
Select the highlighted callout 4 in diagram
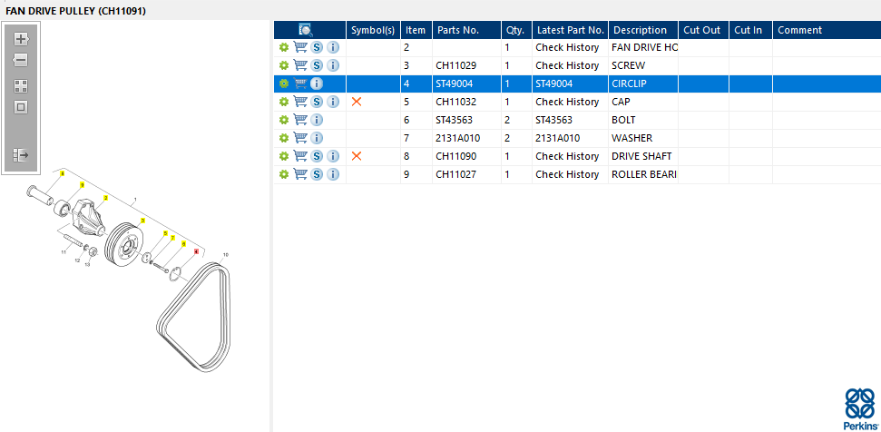(196, 251)
